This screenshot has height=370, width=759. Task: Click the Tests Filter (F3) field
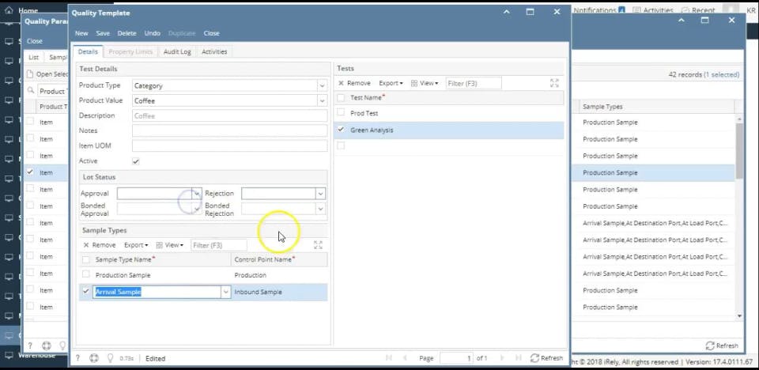tap(474, 83)
